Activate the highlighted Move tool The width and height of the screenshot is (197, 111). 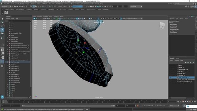(2, 30)
